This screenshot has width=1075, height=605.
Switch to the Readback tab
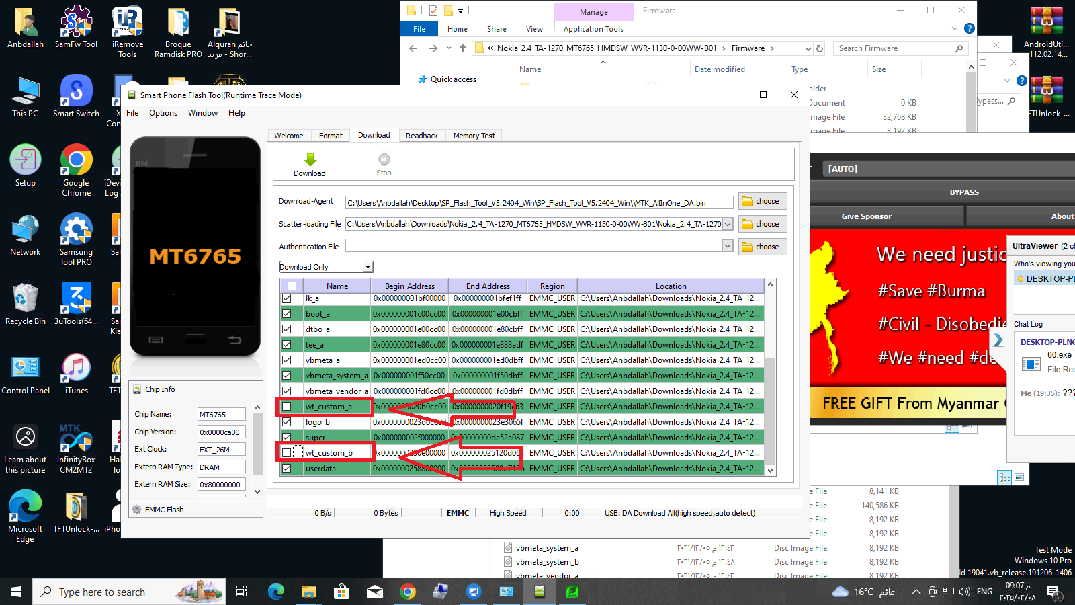coord(422,136)
